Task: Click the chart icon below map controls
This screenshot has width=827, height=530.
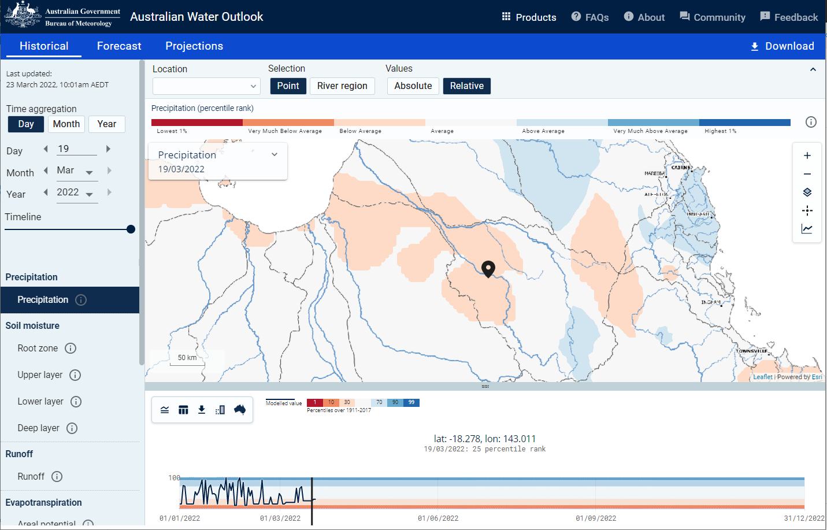Action: pos(807,229)
